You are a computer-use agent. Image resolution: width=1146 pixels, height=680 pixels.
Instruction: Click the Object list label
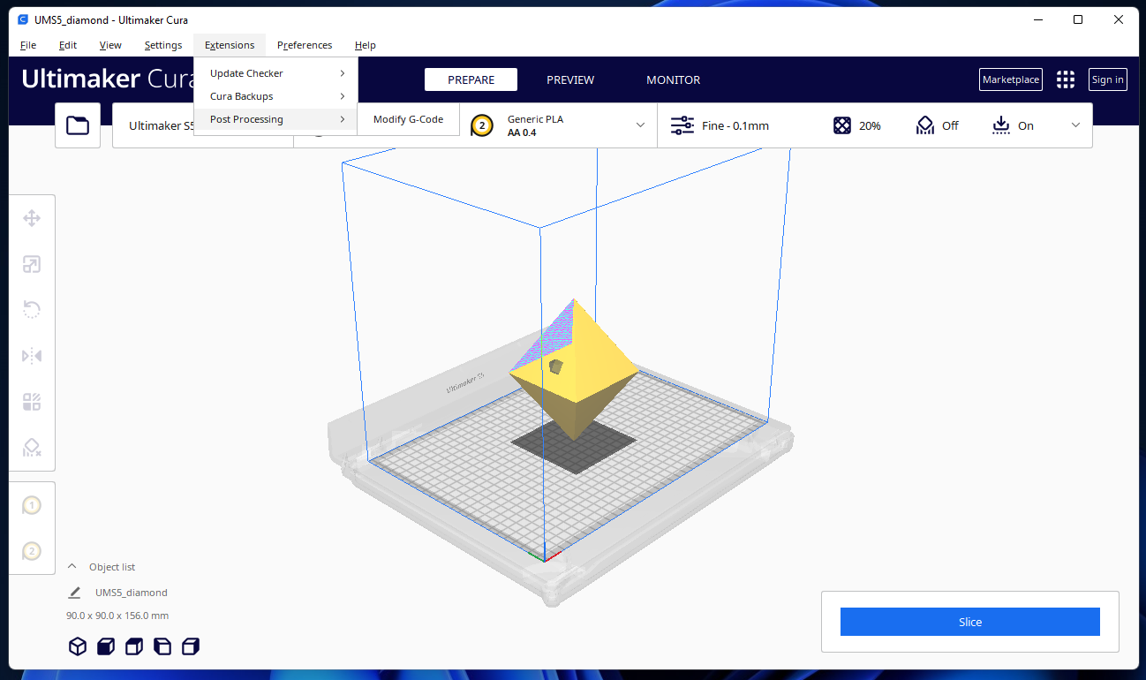coord(112,567)
